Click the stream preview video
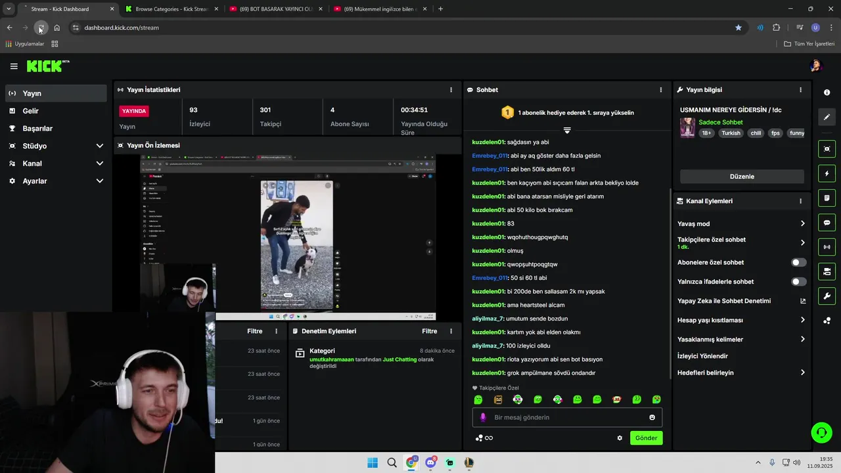 288,237
